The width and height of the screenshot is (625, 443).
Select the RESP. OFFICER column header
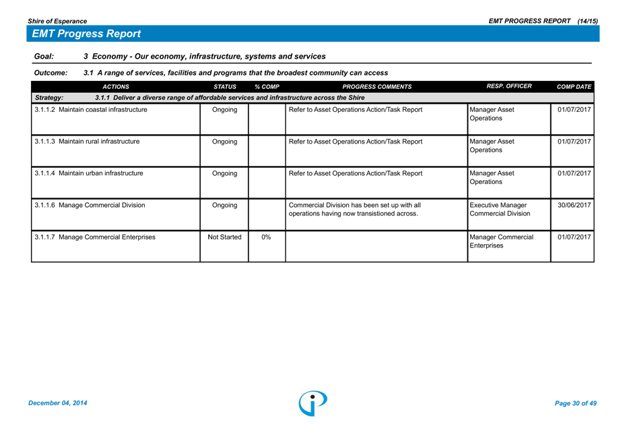coord(508,86)
